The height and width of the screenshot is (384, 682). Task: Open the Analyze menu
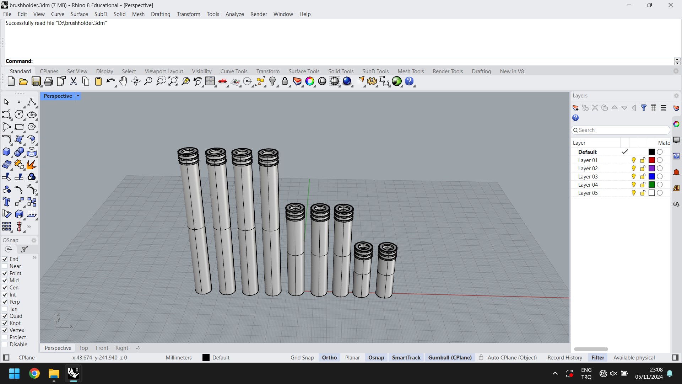coord(235,14)
